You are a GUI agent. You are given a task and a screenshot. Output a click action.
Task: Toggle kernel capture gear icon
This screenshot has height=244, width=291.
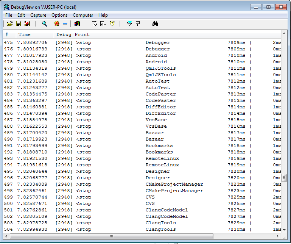tap(57, 24)
